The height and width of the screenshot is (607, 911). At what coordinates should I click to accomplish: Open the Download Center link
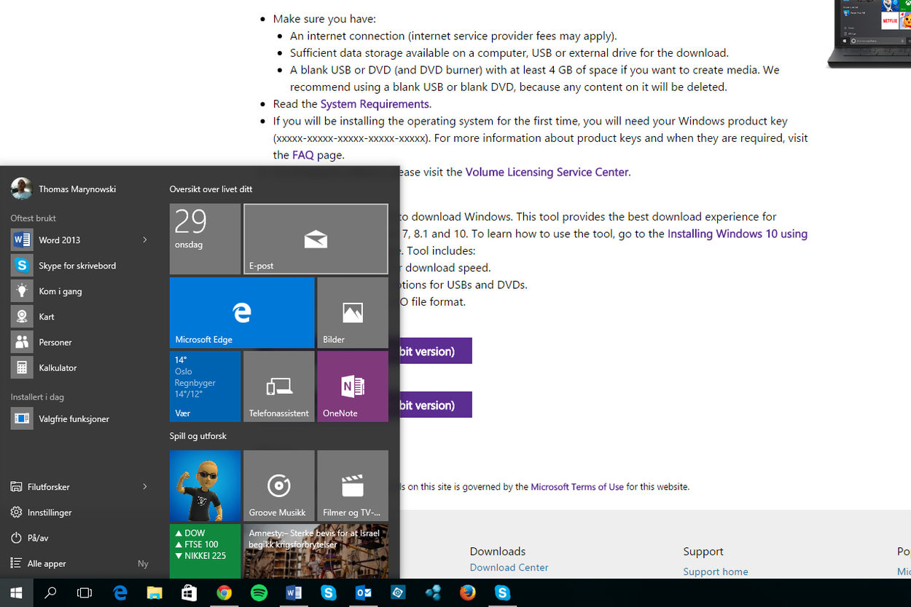click(509, 567)
